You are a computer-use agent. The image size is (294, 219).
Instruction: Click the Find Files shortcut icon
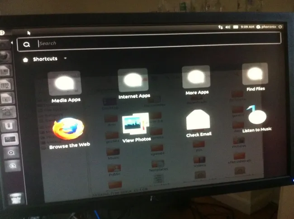pos(255,74)
